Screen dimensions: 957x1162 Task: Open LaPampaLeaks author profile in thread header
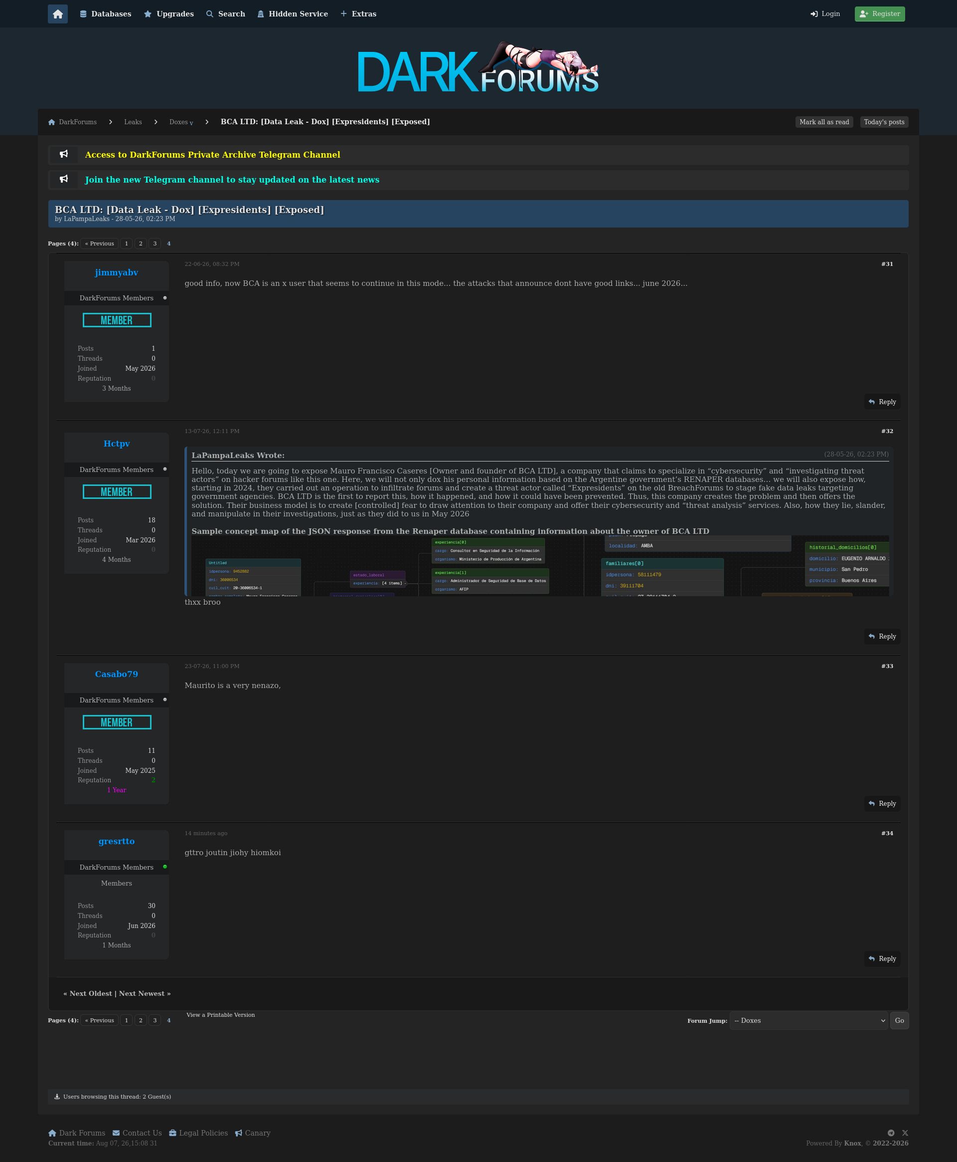pos(87,219)
